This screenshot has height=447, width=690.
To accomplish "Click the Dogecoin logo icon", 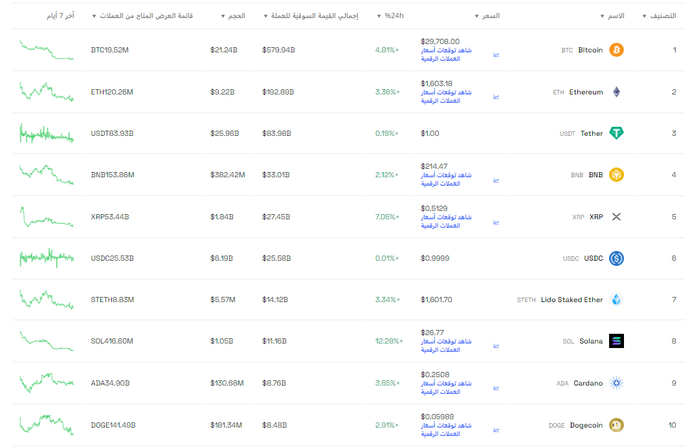I will click(x=616, y=425).
